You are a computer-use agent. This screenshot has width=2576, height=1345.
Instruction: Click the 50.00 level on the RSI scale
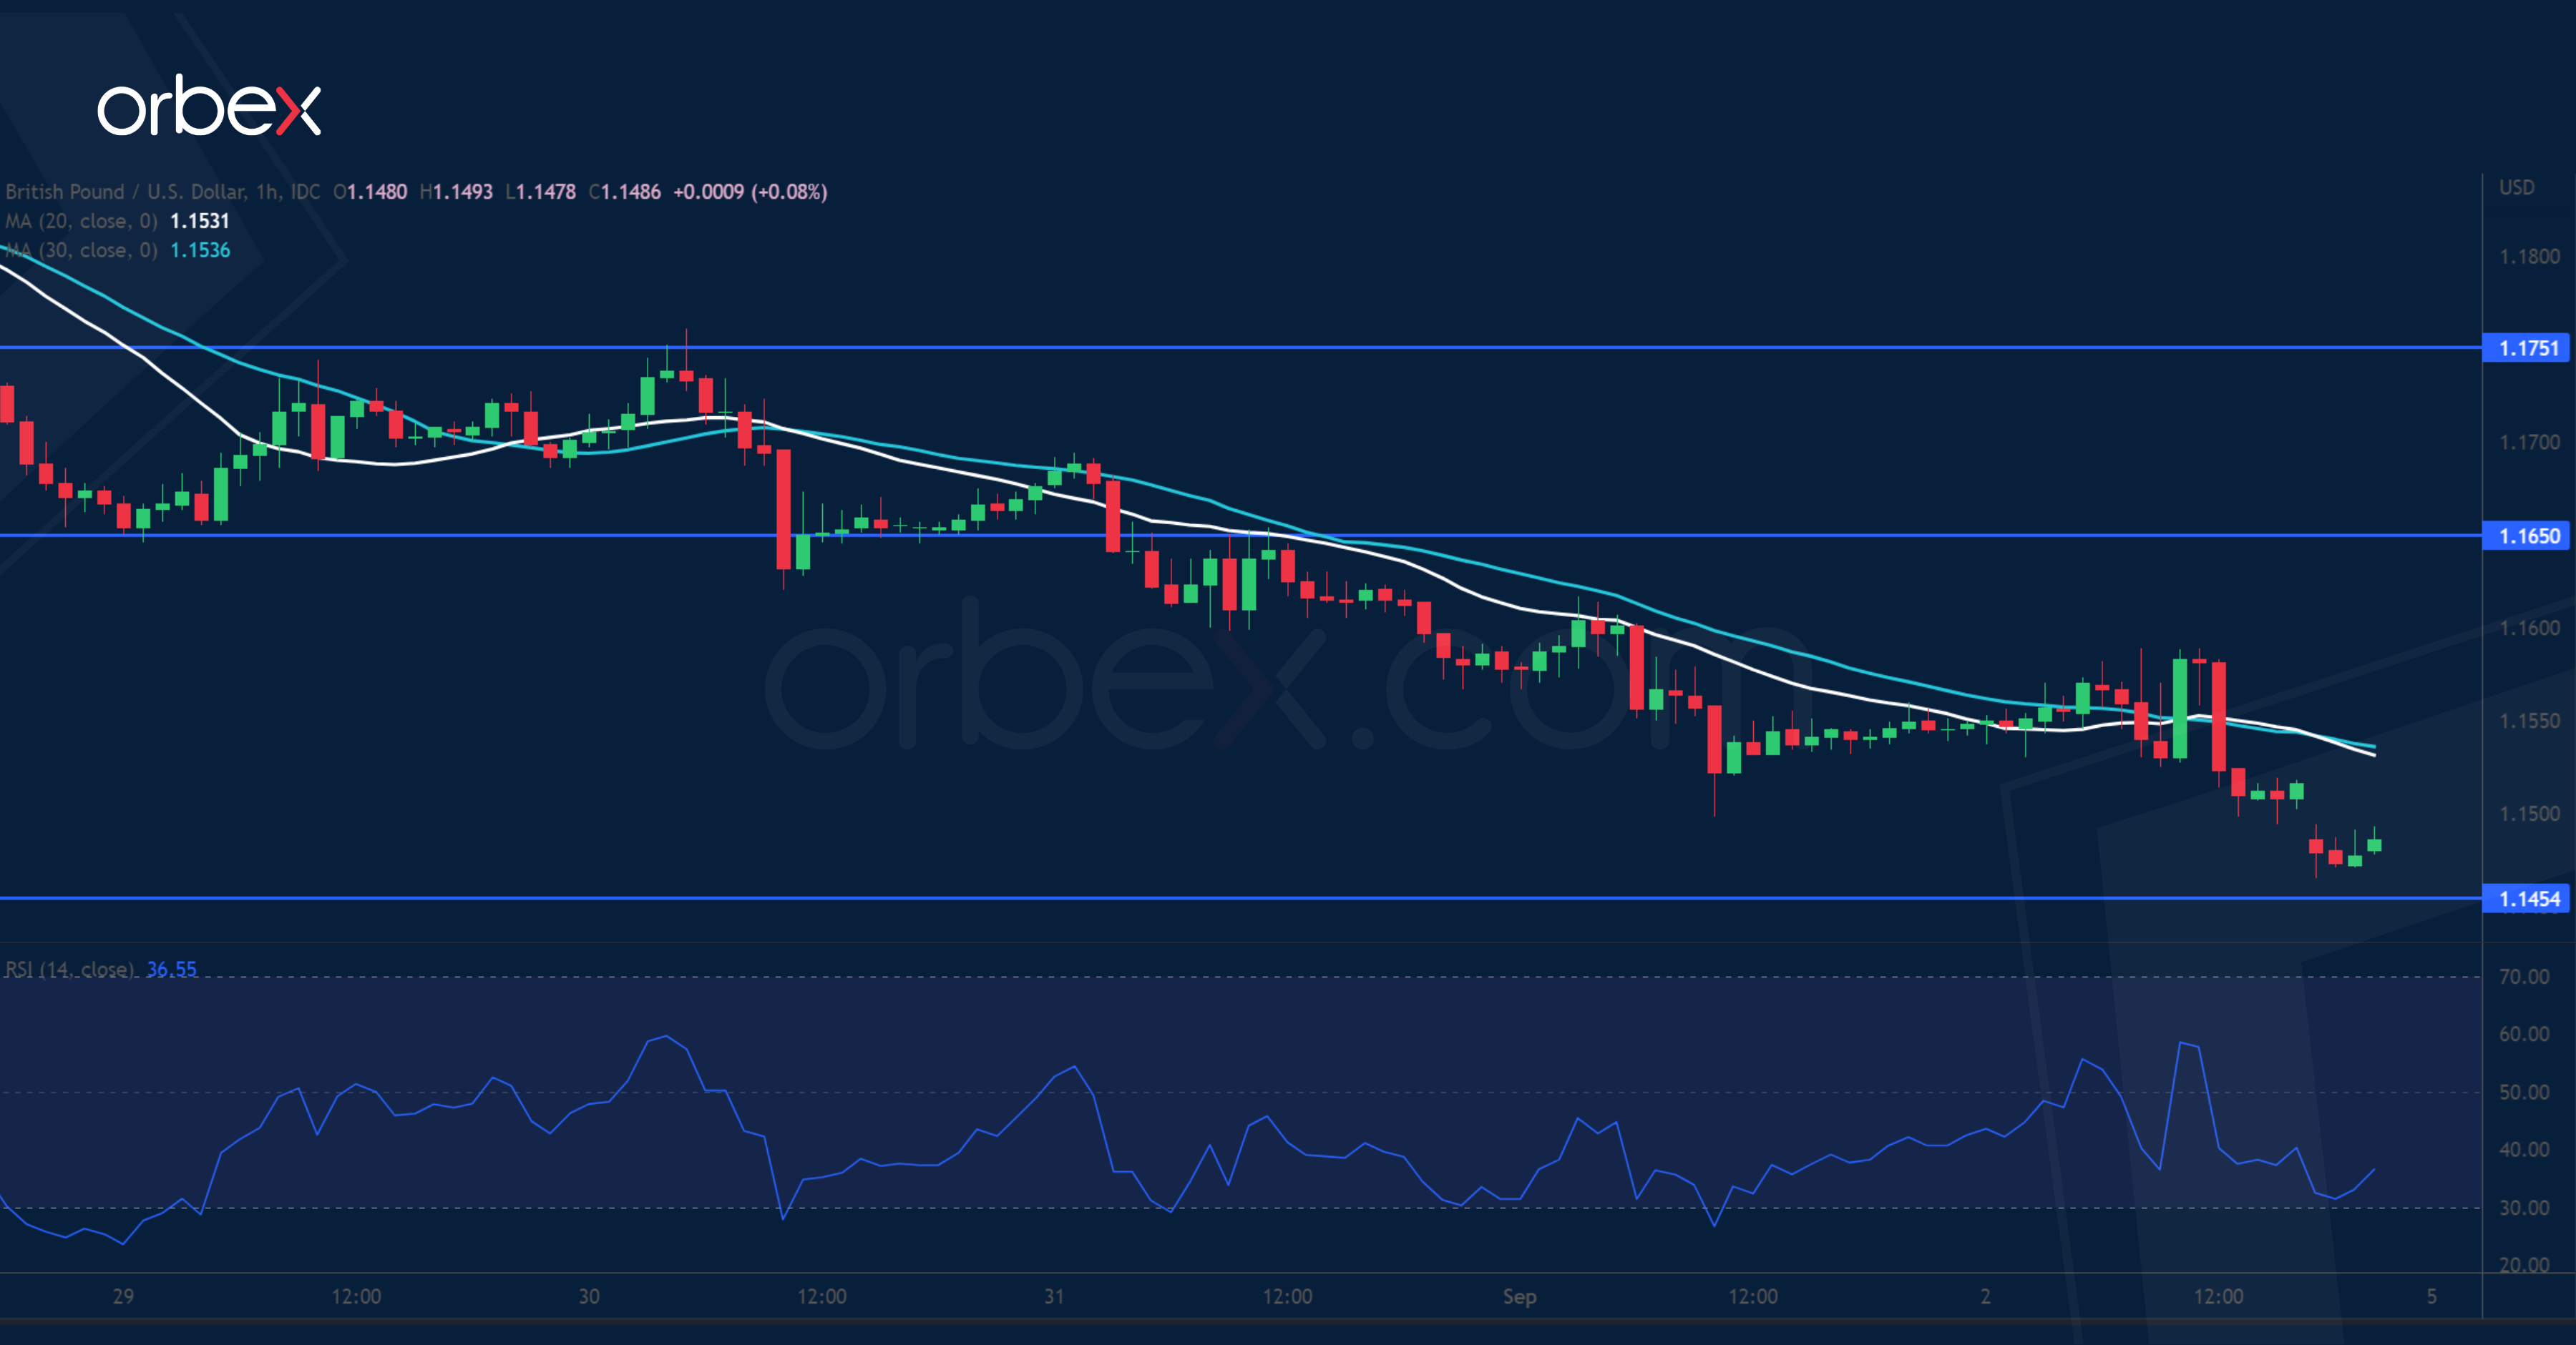(2524, 1092)
